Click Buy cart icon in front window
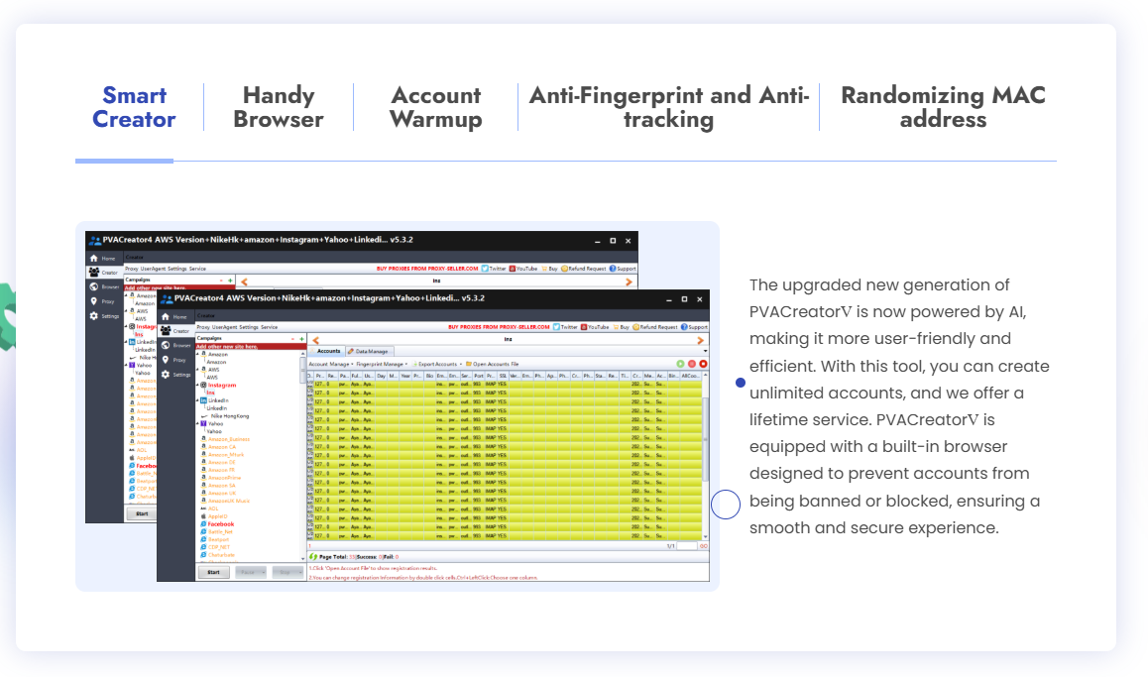 pos(617,327)
